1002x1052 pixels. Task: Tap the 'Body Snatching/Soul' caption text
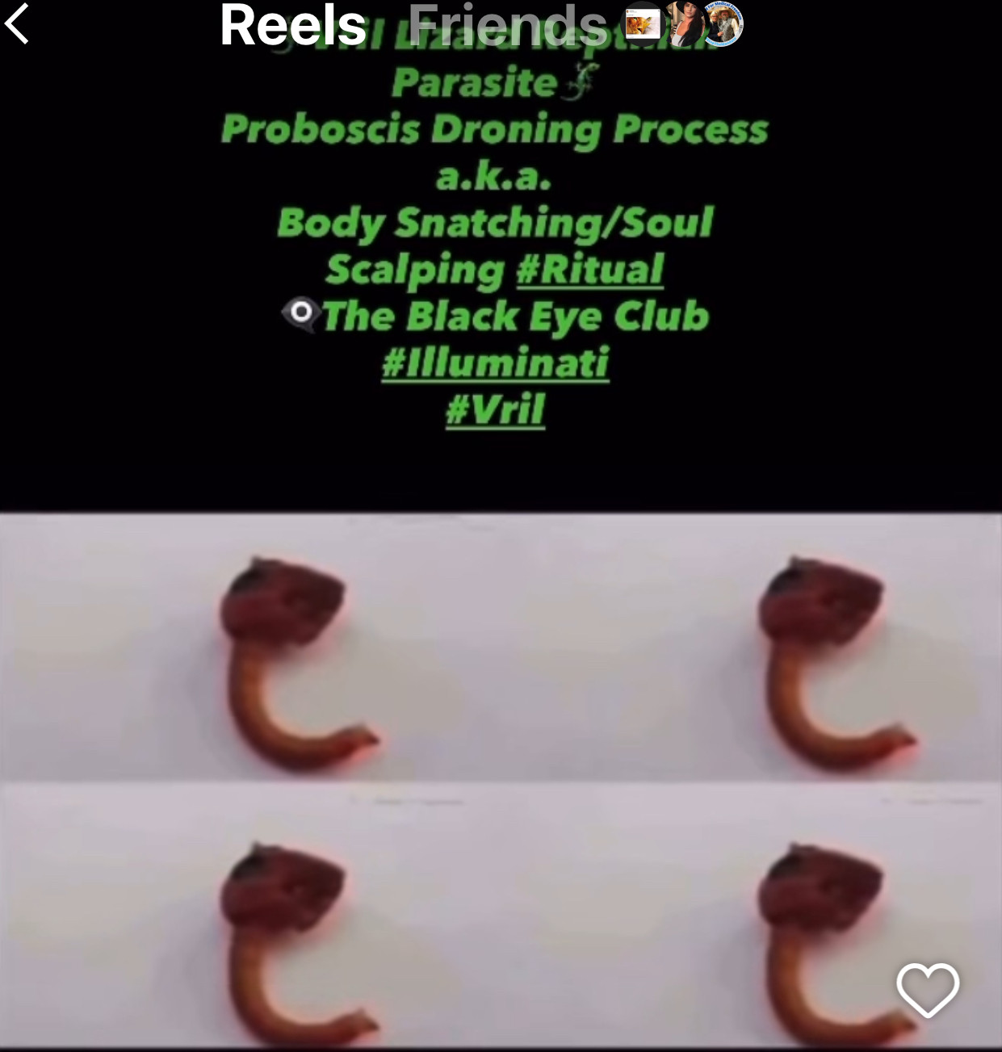click(495, 223)
